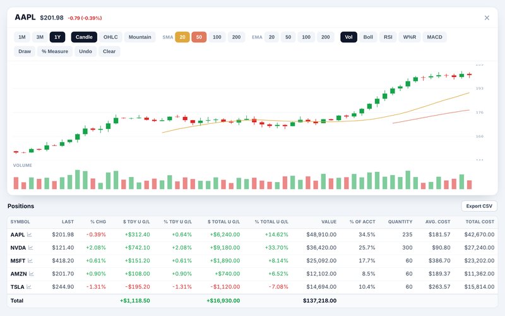The width and height of the screenshot is (505, 316).
Task: Enable the RSI indicator
Action: 388,37
